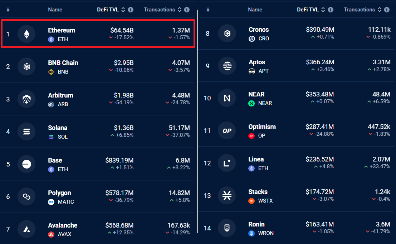This screenshot has width=396, height=244.
Task: Open the Ronin shield logo icon
Action: click(x=227, y=228)
